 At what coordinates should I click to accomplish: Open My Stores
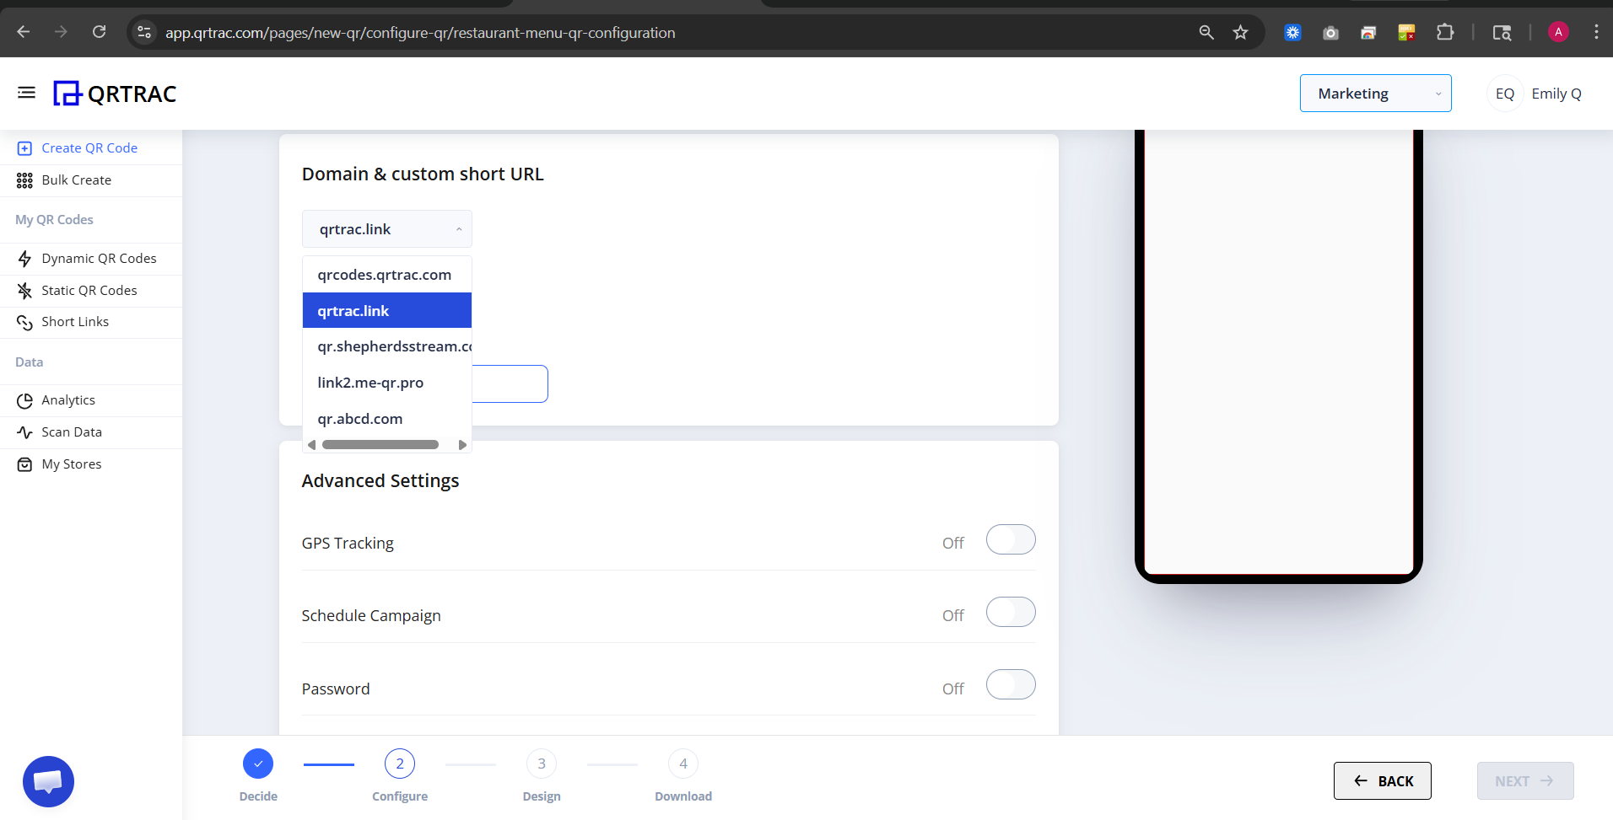click(x=72, y=464)
